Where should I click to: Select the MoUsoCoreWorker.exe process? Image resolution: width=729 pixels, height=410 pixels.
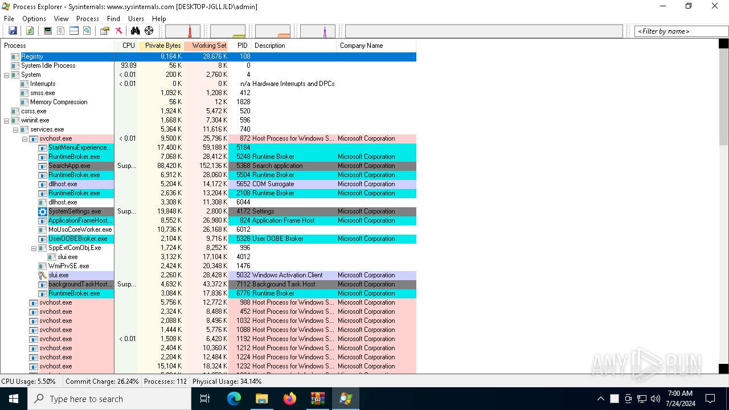[x=208, y=229]
